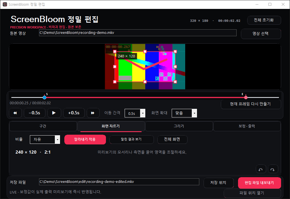Click the 00:00:00.267 timestamp in the preview
Image resolution: width=290 pixels, height=199 pixels.
coord(118,47)
